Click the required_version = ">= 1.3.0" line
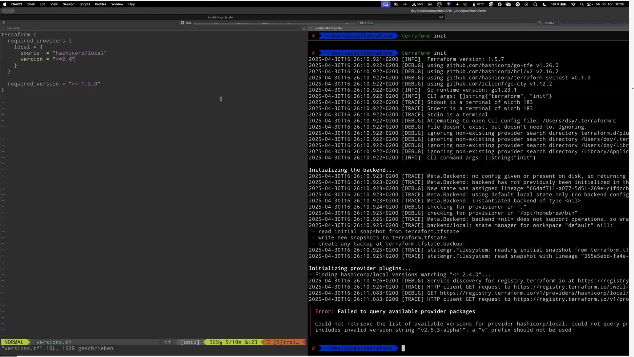 tap(54, 84)
